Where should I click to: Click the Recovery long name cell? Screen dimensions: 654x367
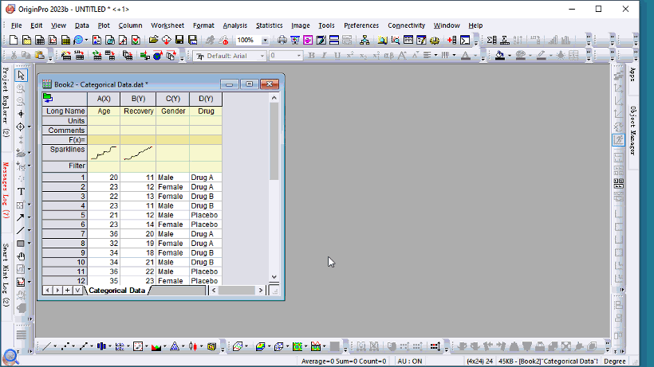point(138,111)
